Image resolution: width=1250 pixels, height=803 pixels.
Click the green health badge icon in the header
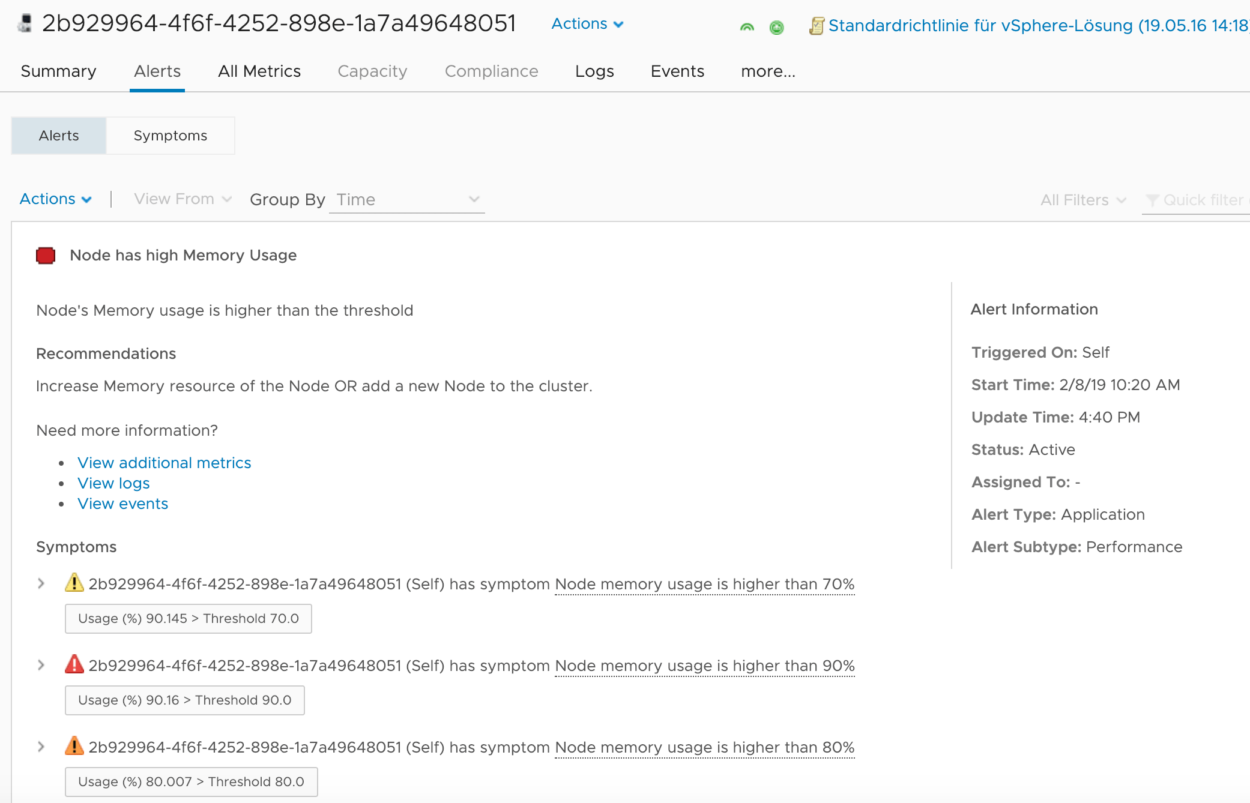pos(777,27)
